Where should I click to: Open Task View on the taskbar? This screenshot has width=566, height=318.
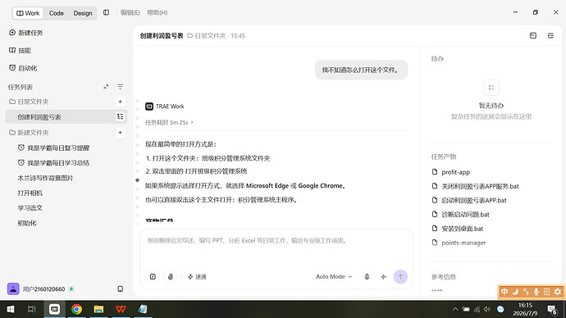(x=32, y=309)
